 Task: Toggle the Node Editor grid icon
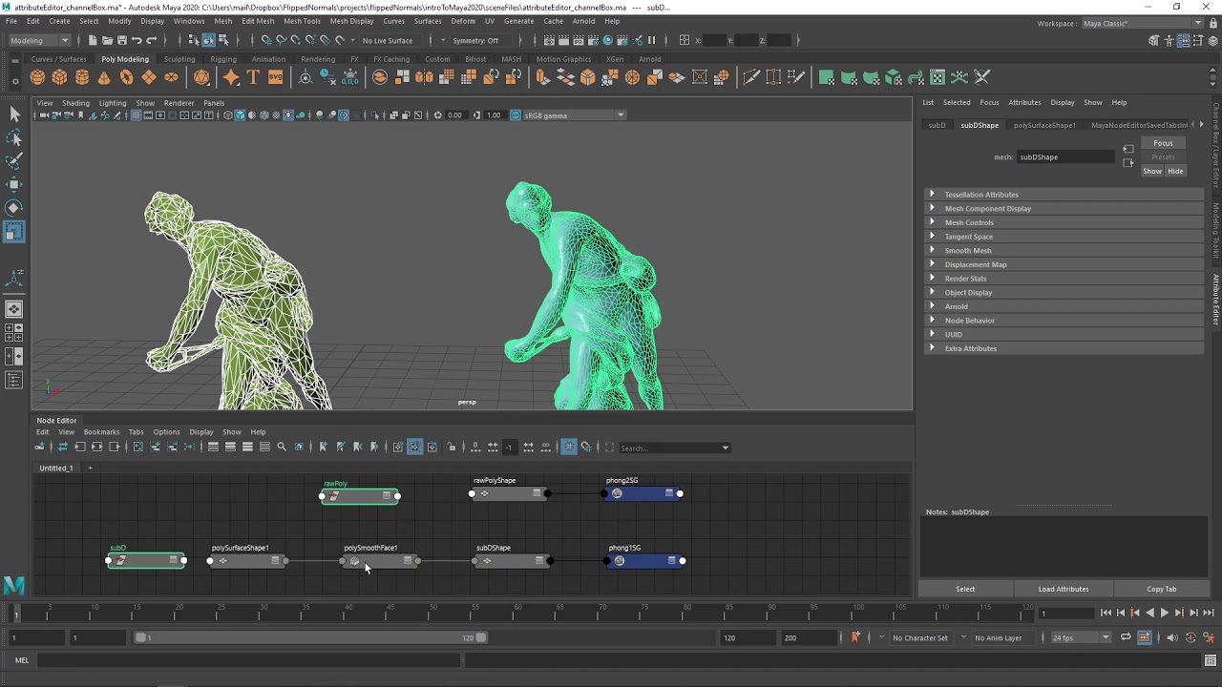tap(569, 447)
